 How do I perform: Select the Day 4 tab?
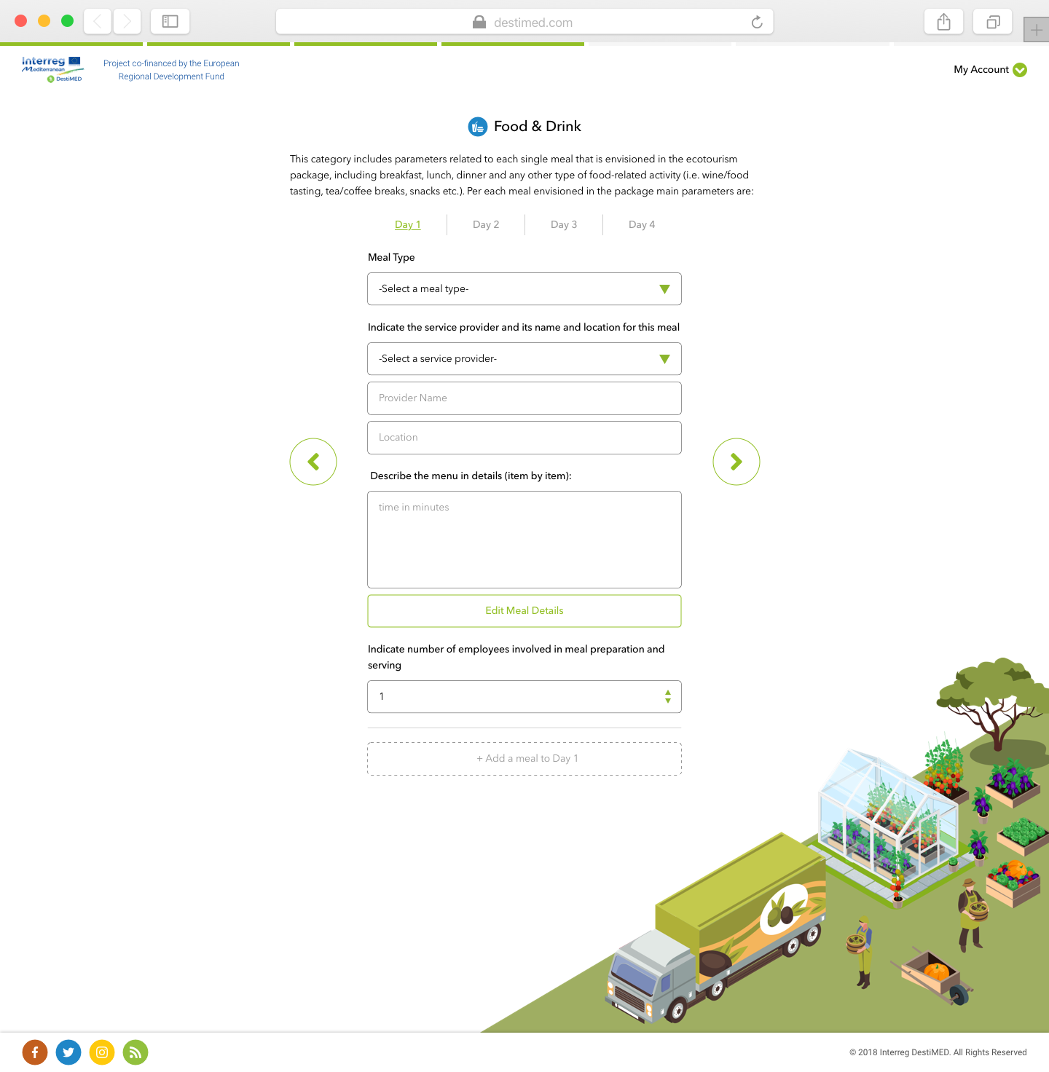[x=642, y=224]
